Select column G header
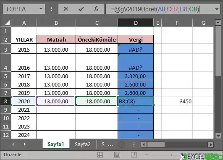 click(x=203, y=23)
